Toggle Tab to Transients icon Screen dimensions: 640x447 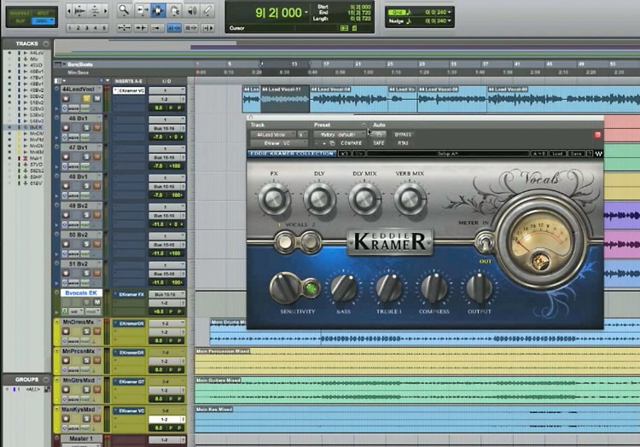[141, 28]
